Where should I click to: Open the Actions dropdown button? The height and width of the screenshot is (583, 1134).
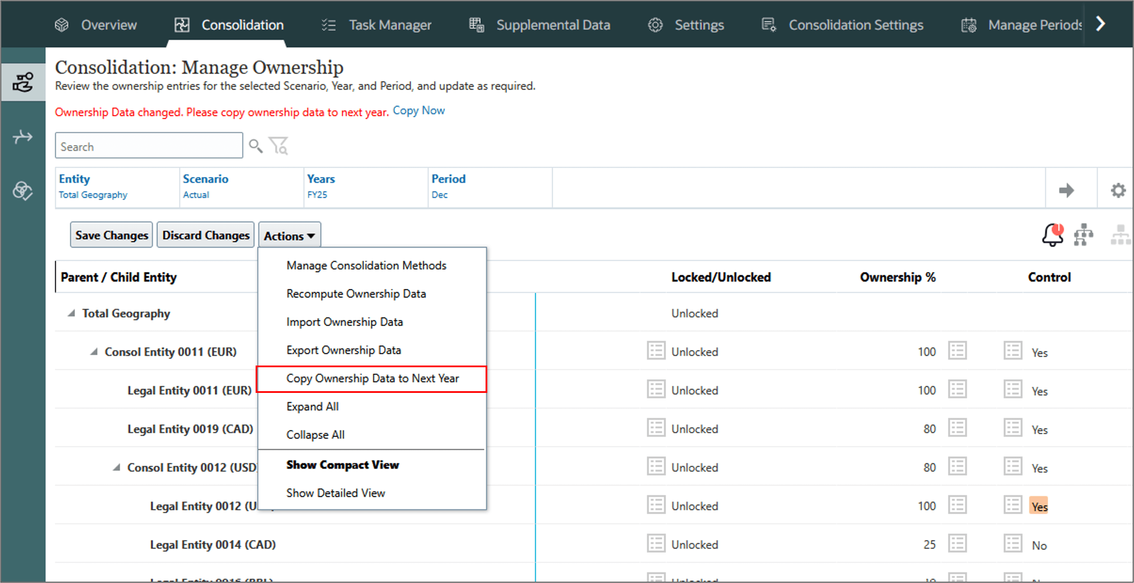tap(289, 236)
